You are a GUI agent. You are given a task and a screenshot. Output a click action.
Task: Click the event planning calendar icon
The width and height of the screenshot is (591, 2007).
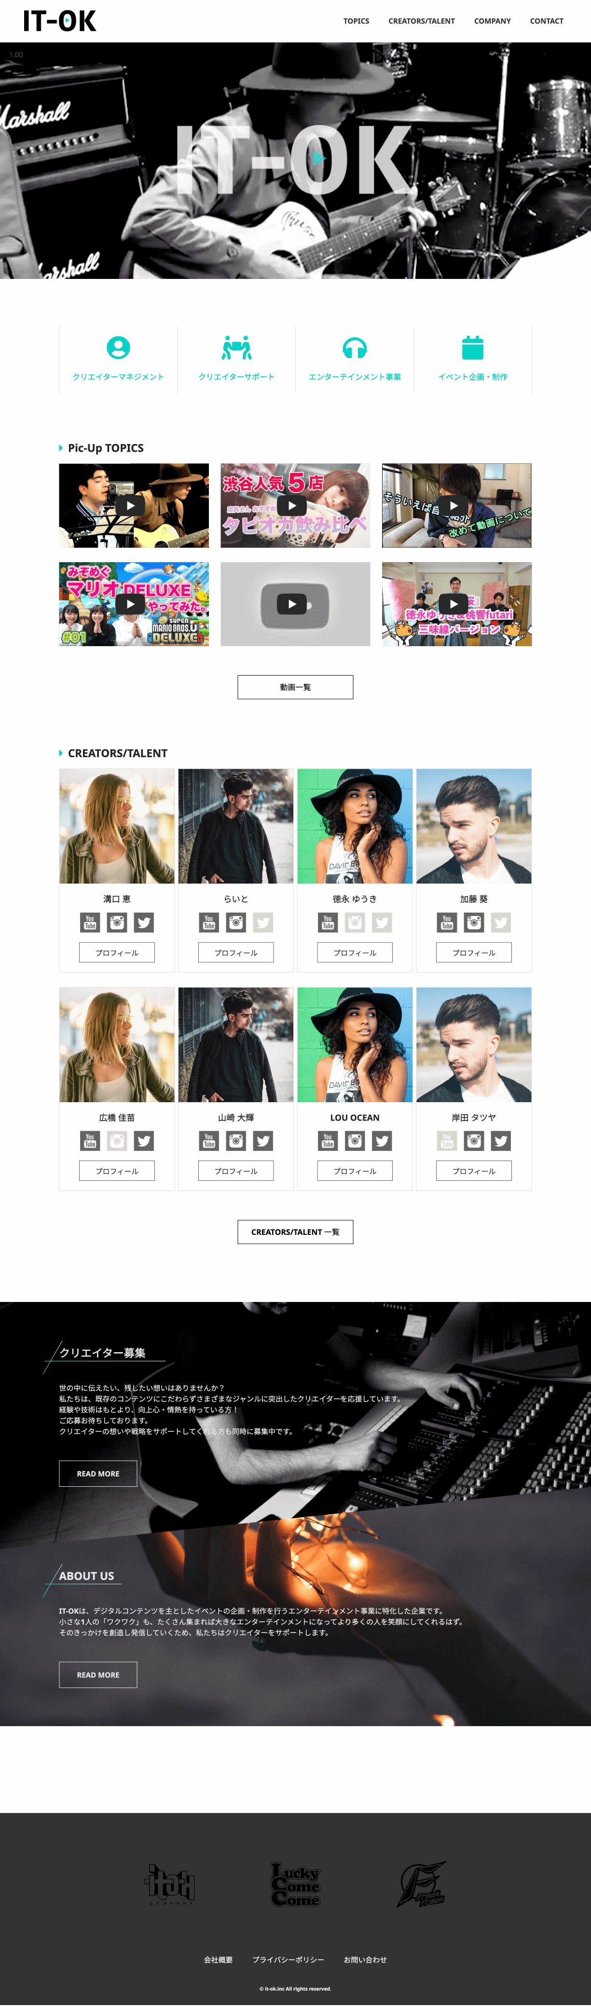pyautogui.click(x=473, y=347)
